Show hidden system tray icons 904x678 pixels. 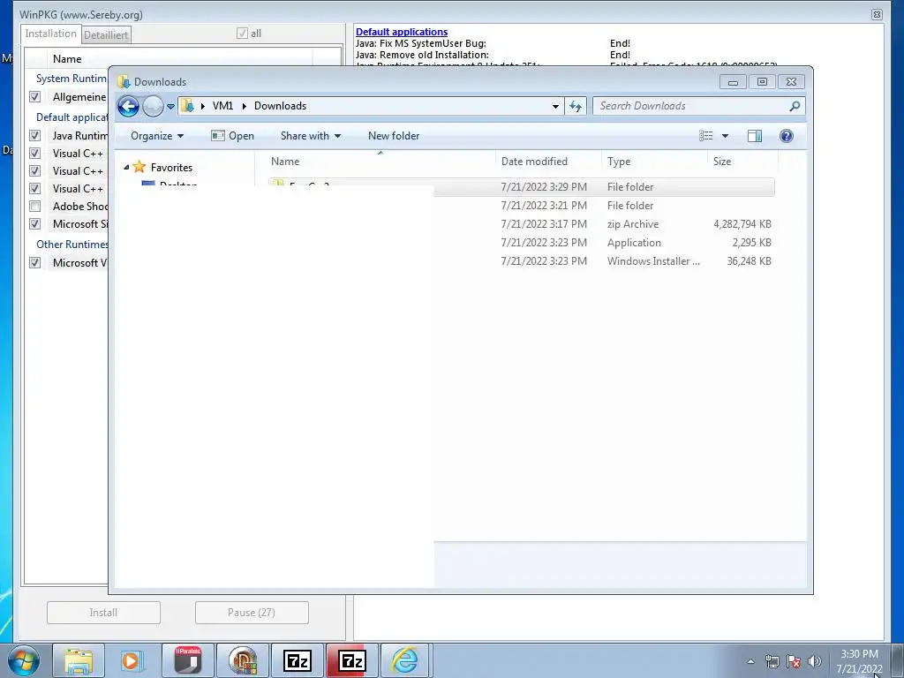coord(750,661)
